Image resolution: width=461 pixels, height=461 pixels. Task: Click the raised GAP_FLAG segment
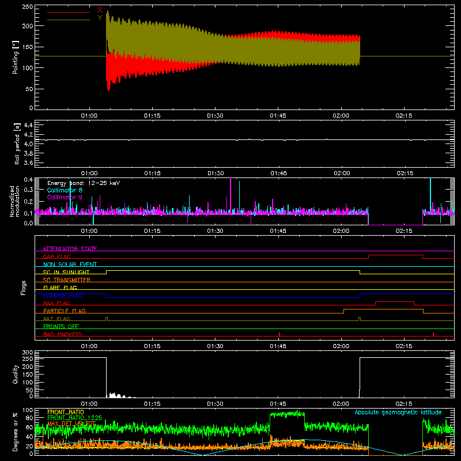(x=395, y=255)
